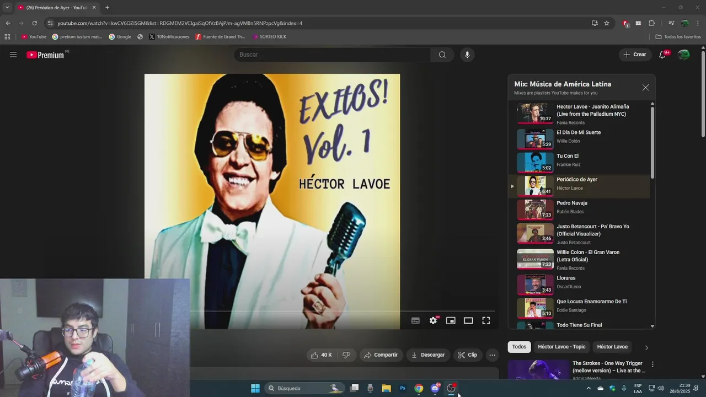Bookmark this page with star icon
Screen dimensions: 706x397
(x=607, y=23)
